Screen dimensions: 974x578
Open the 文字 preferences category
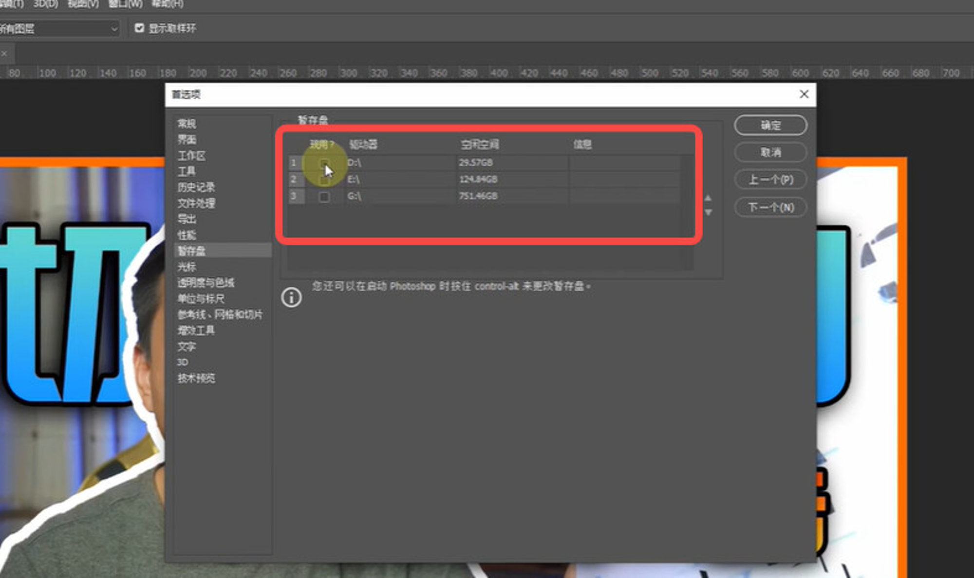click(187, 346)
